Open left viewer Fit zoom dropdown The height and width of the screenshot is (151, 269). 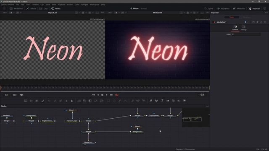coord(5,13)
